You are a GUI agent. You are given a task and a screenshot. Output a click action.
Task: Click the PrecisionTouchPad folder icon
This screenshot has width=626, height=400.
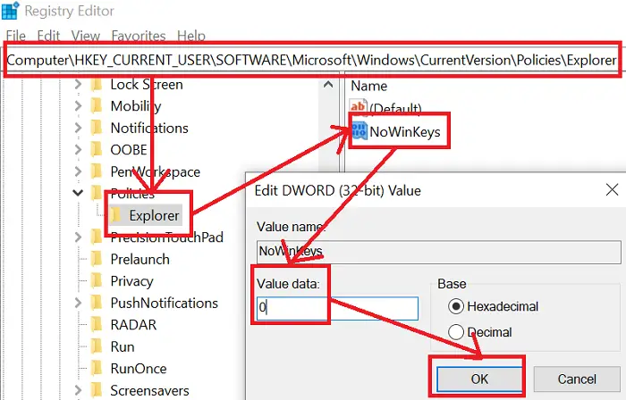click(x=97, y=237)
